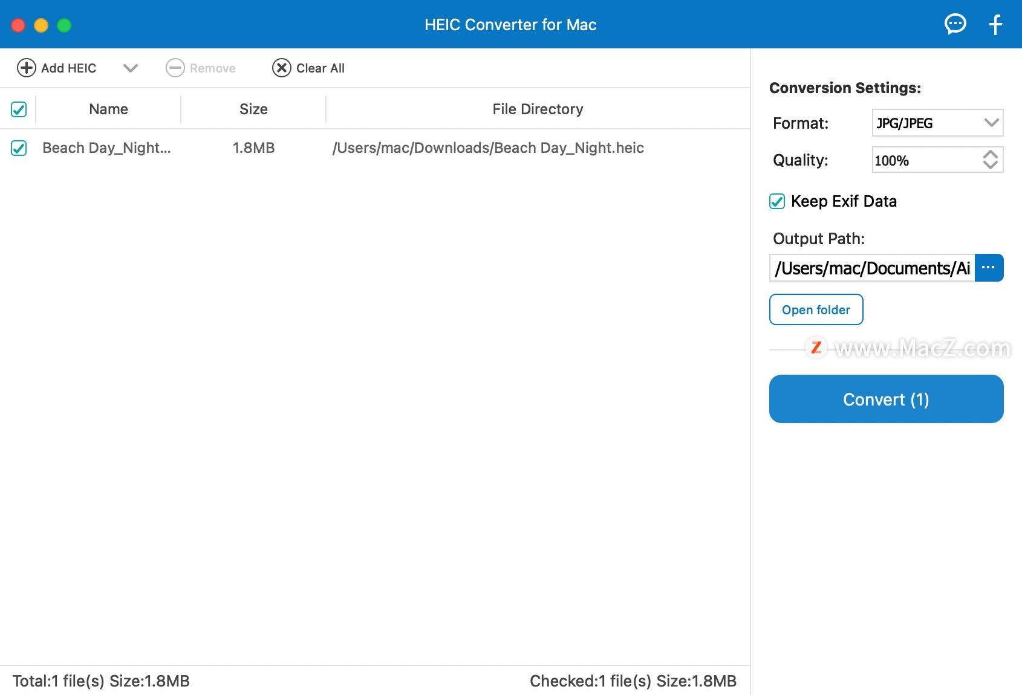Click the Remove minus icon
The width and height of the screenshot is (1022, 695).
point(175,68)
